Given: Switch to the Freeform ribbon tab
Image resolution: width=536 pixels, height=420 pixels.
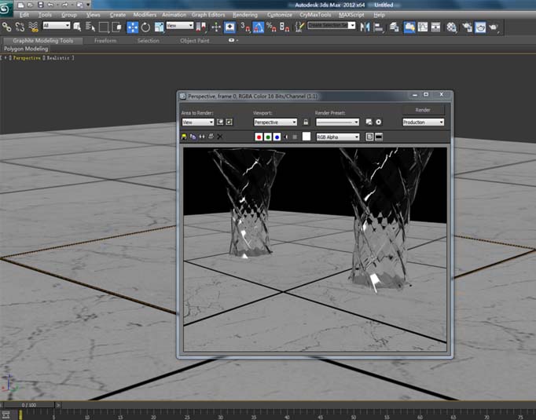Looking at the screenshot, I should click(105, 40).
